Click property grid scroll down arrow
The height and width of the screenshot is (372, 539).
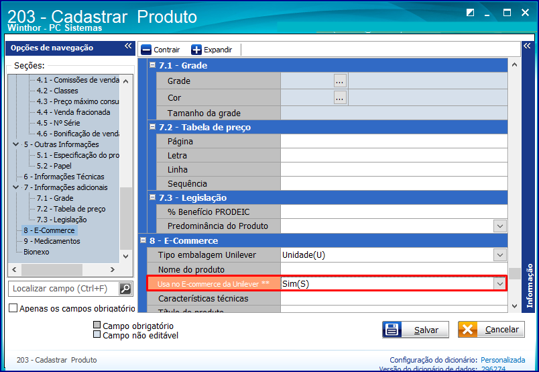point(515,306)
